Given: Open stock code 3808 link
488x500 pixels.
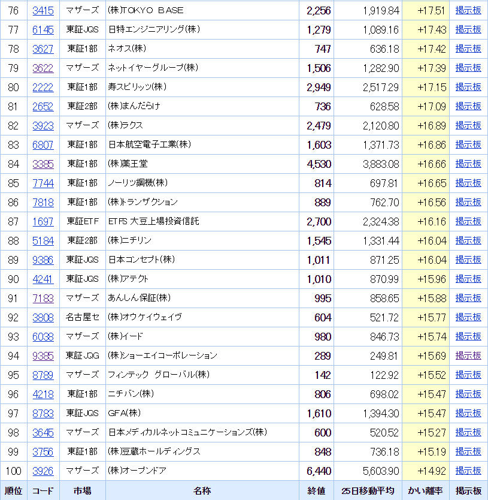Looking at the screenshot, I should click(43, 317).
